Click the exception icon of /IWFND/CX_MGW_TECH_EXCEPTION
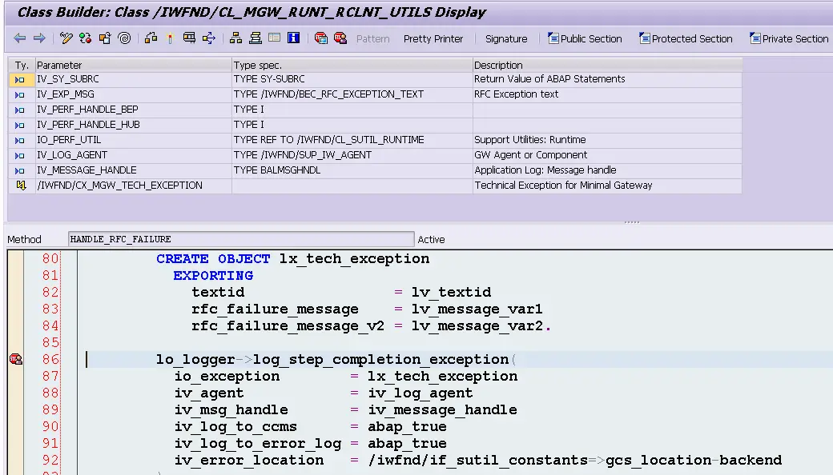The height and width of the screenshot is (475, 833). click(x=21, y=185)
